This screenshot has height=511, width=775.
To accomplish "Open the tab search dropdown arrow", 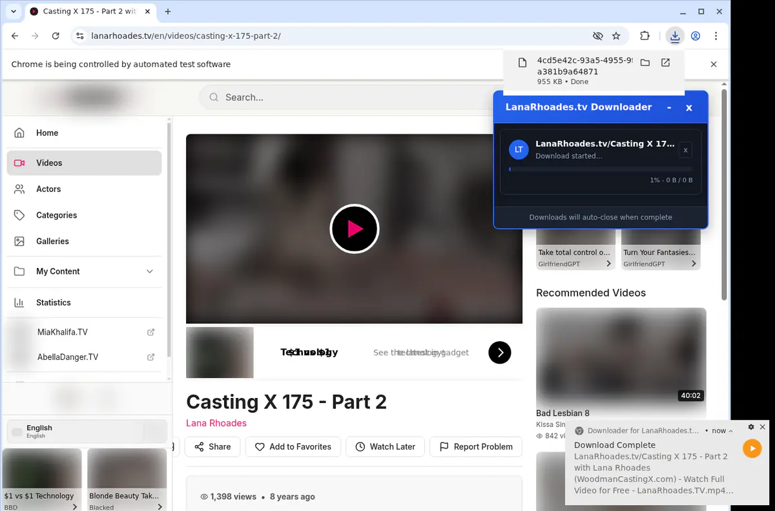I will point(14,12).
